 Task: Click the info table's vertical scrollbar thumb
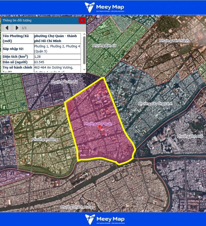[84, 50]
